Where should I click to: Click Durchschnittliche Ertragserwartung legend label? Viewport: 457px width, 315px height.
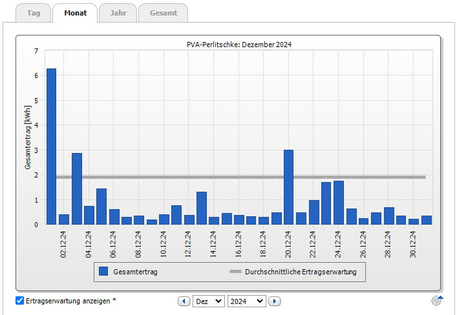tap(301, 272)
